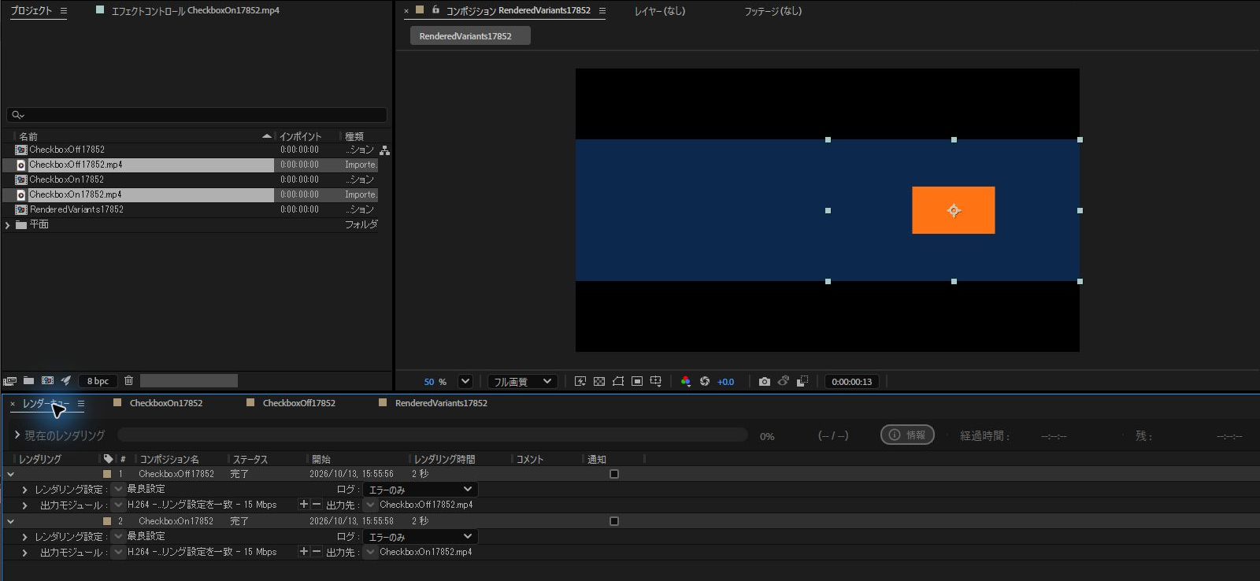Take a snapshot with the camera icon
The image size is (1260, 581).
pos(765,382)
